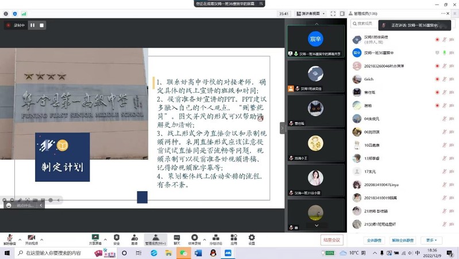Screen dimensions: 459x259
Task: Click the member search input field
Action: click(x=368, y=24)
